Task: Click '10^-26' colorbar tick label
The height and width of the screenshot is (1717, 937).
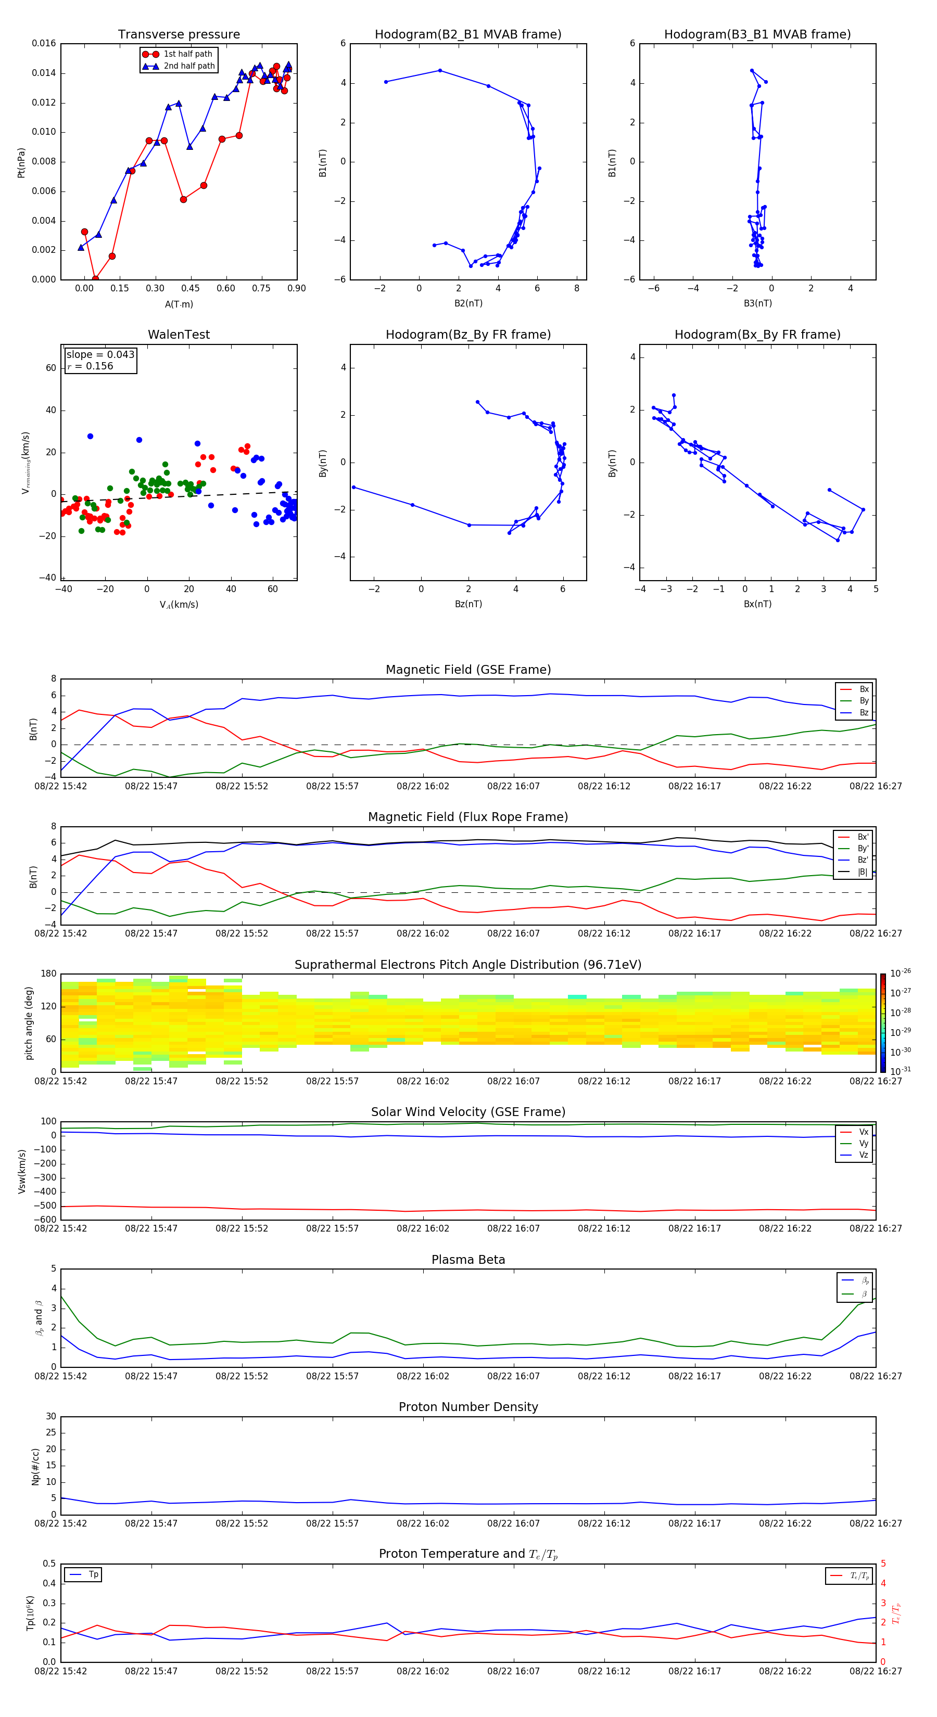Action: point(901,973)
